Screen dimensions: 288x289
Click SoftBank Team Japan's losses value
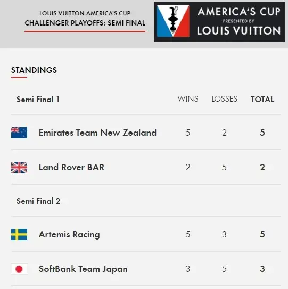pos(225,269)
